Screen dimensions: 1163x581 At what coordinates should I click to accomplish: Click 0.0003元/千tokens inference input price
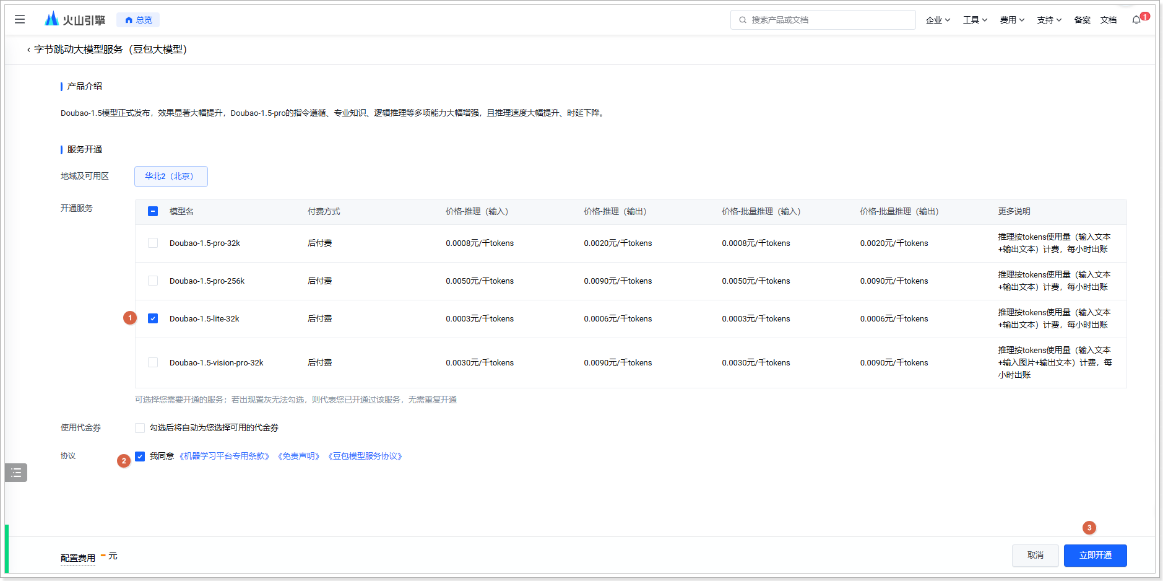[480, 319]
